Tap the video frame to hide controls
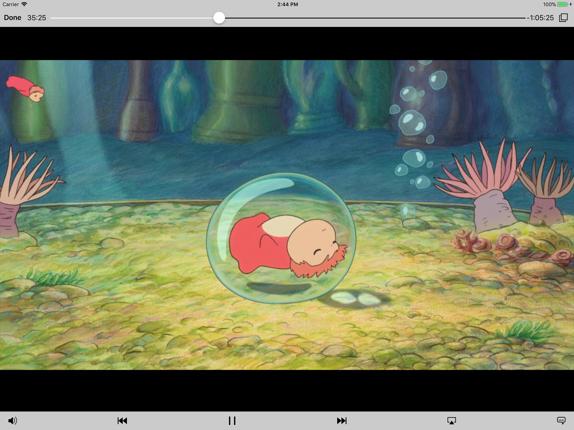The width and height of the screenshot is (574, 430). (x=287, y=215)
